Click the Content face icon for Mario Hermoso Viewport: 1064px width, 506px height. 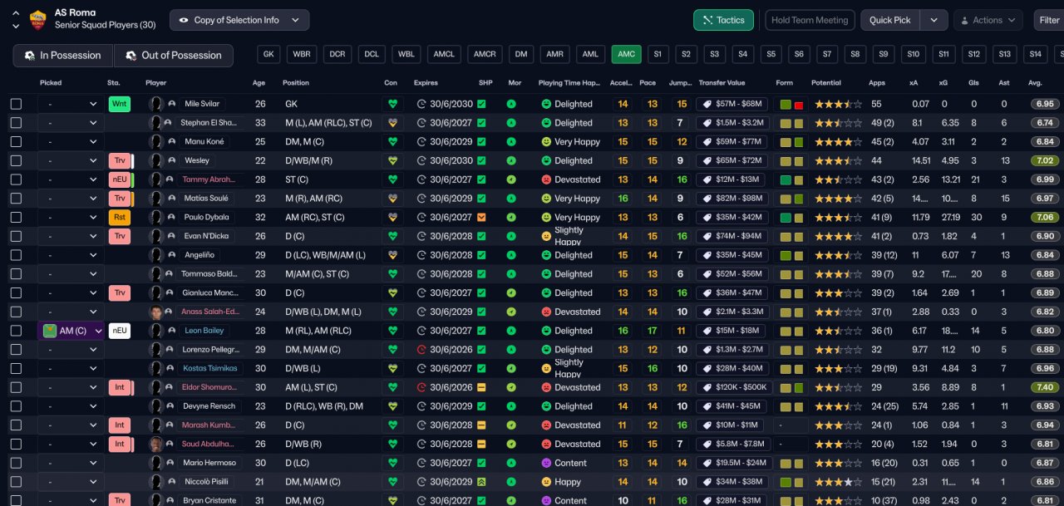tap(546, 463)
